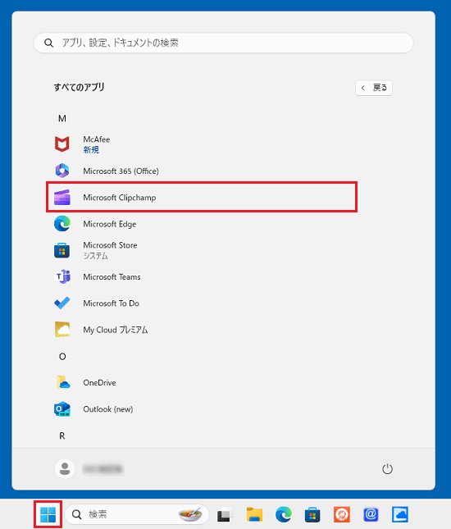Open My Cloud プレミアム icon

point(62,329)
